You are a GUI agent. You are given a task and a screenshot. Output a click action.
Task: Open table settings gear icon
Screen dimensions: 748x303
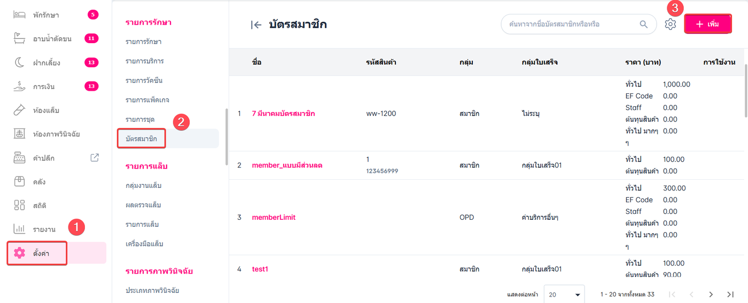pyautogui.click(x=671, y=24)
